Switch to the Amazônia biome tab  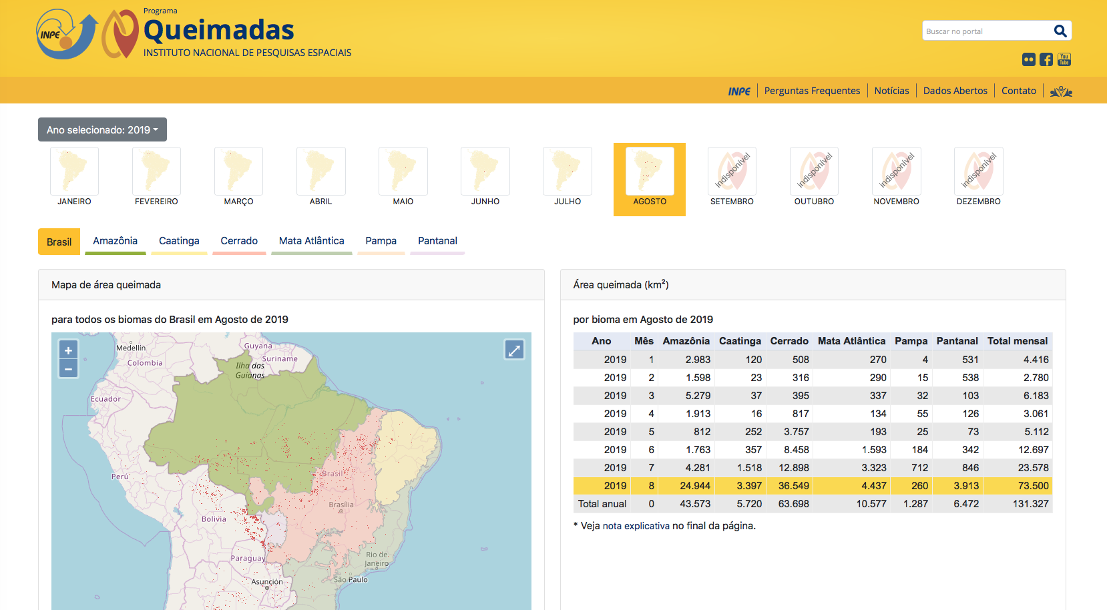click(115, 241)
